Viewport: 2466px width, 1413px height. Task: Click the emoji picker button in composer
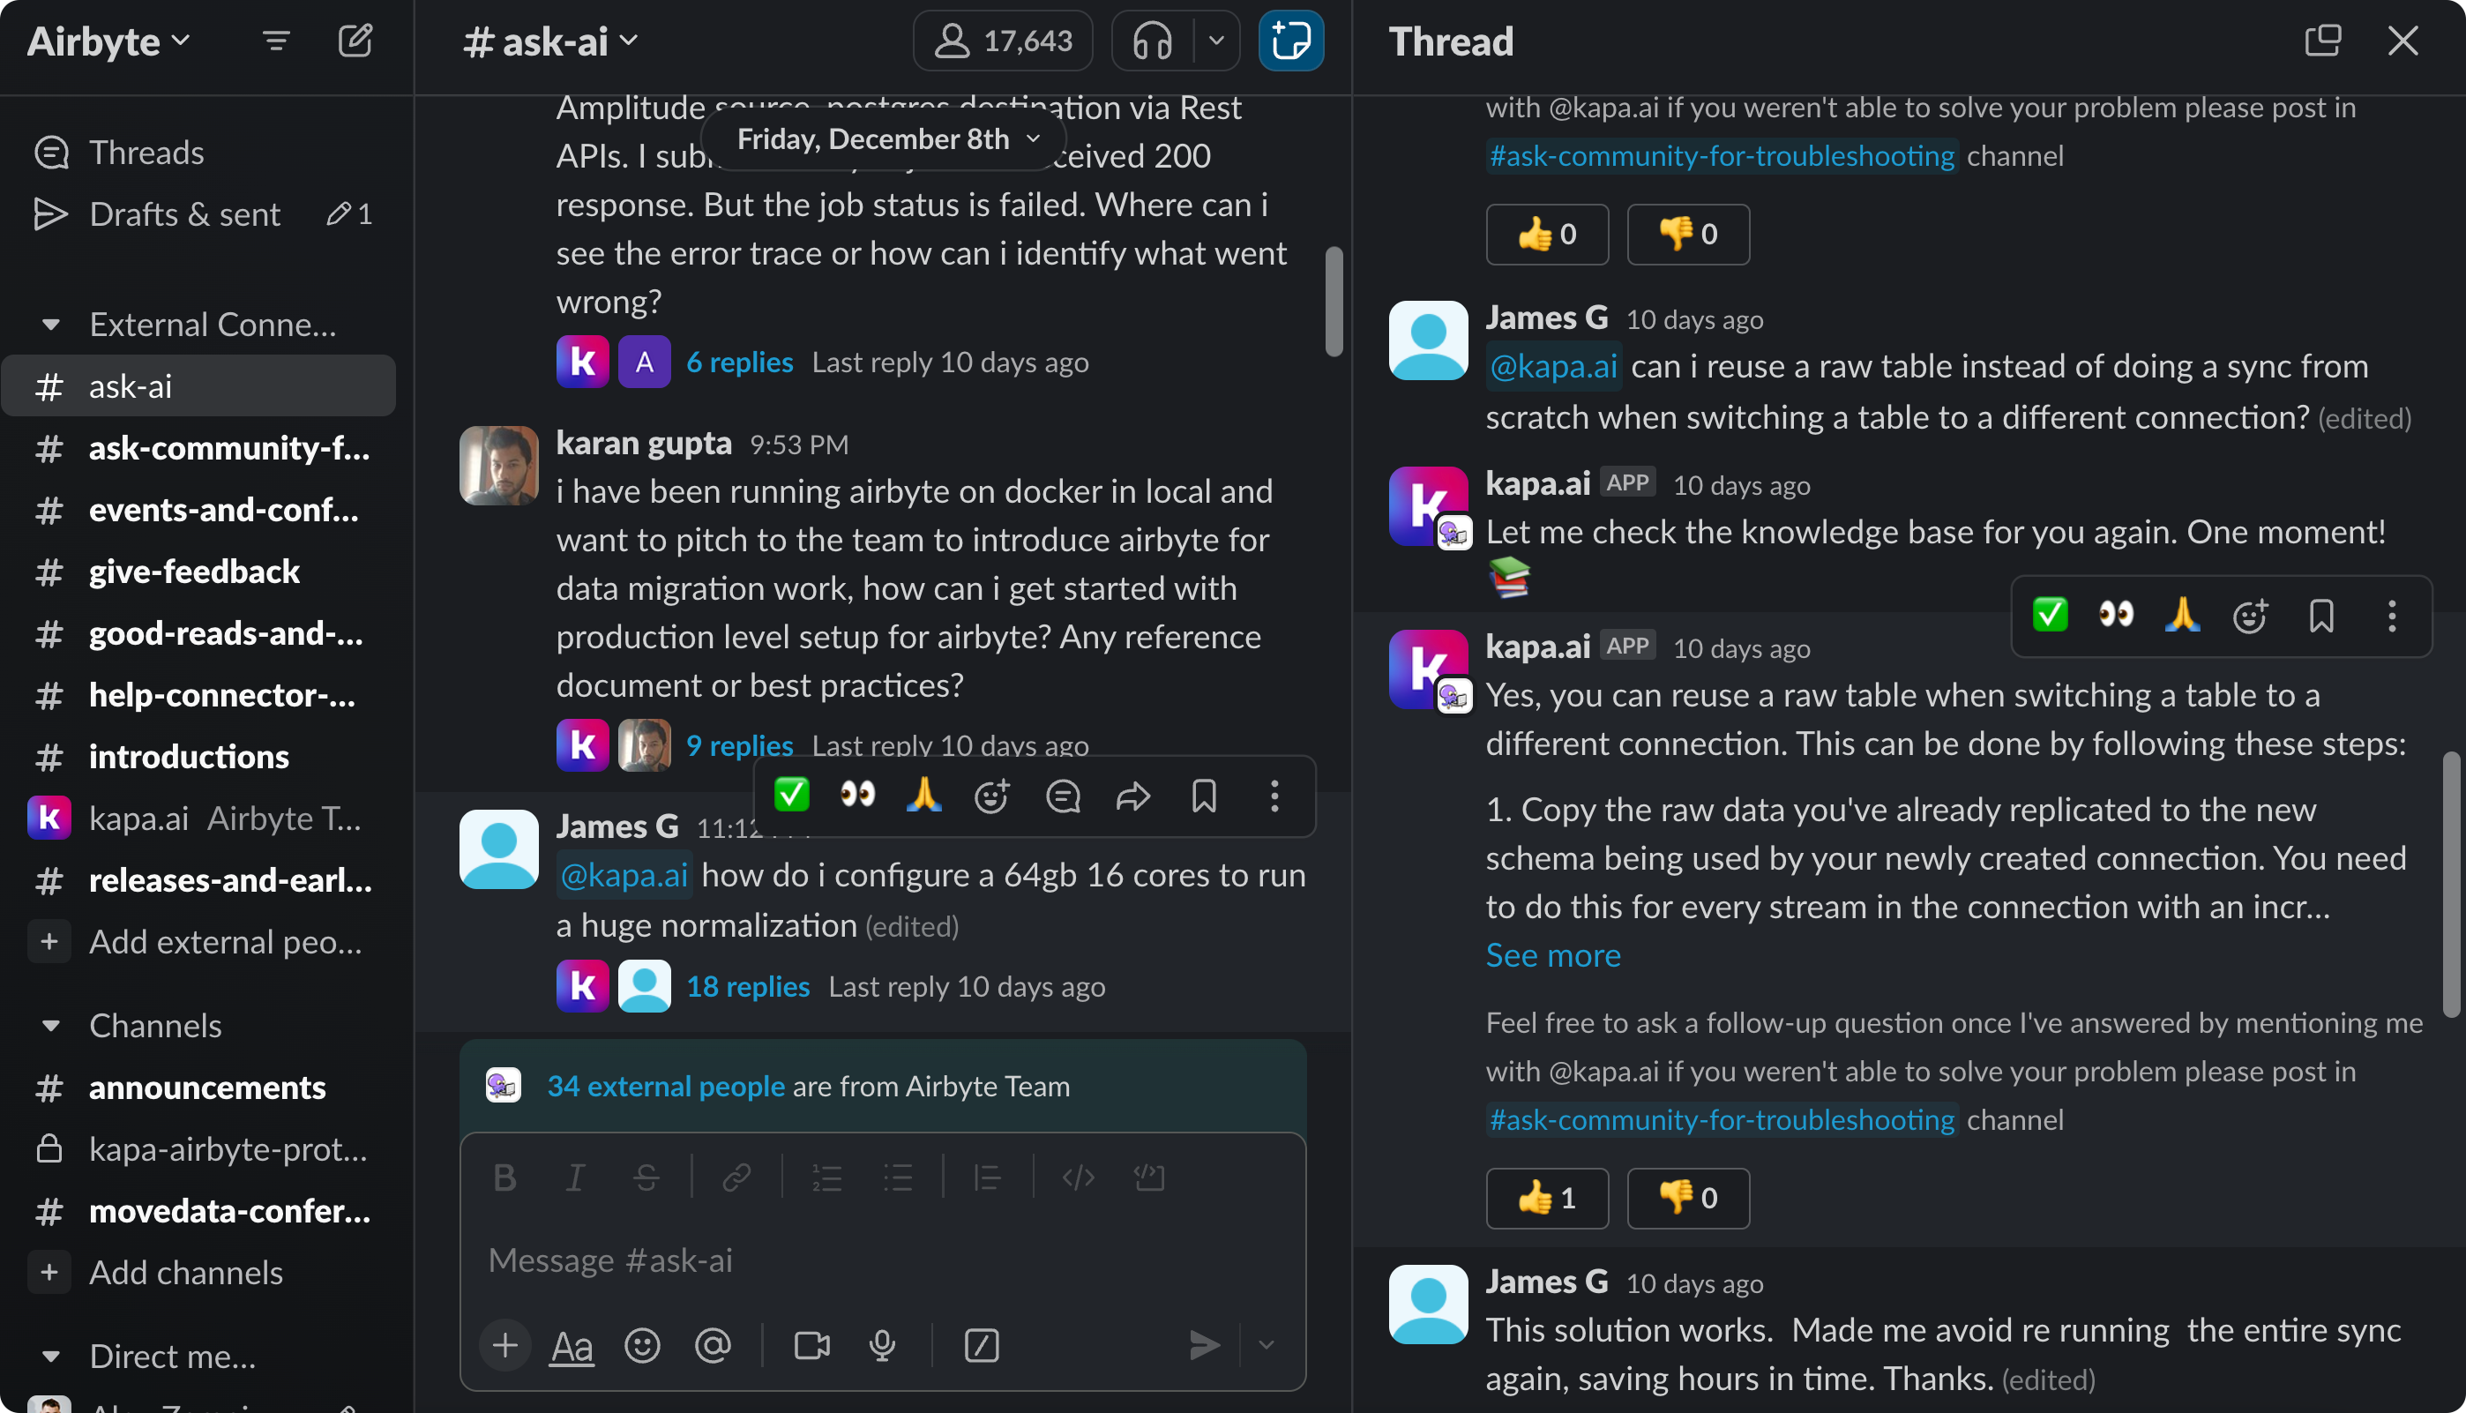point(642,1347)
